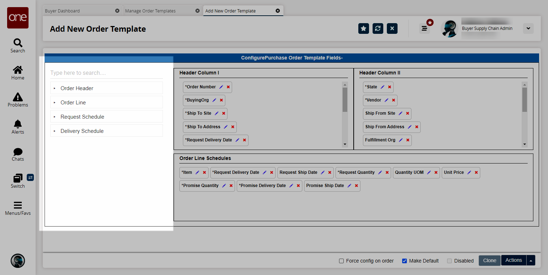Click the field search input box
Screen dimensions: 548x275
point(106,73)
